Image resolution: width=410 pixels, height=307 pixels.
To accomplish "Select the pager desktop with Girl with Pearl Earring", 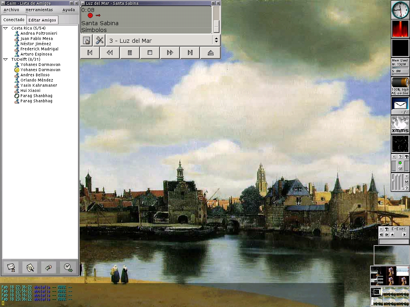I will pos(390,276).
